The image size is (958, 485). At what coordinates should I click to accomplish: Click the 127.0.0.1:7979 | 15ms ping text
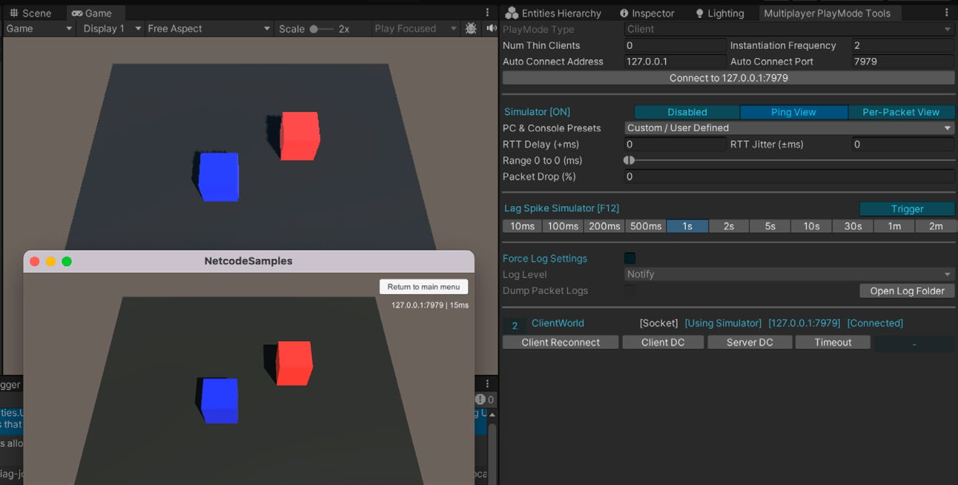[430, 305]
